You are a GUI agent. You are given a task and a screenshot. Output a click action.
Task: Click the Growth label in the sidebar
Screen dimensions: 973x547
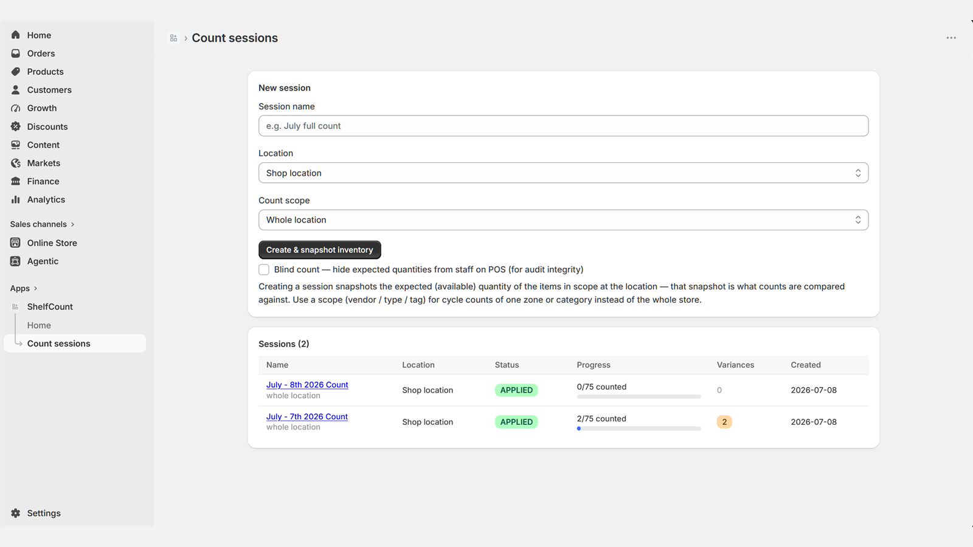click(x=42, y=108)
